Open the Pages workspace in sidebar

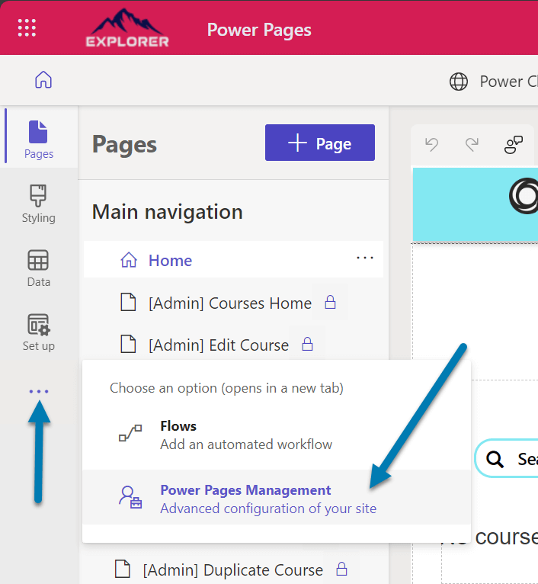pos(39,139)
